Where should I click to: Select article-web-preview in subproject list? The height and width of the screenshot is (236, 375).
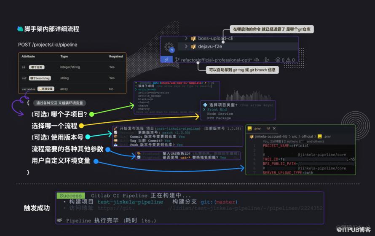pos(153,93)
